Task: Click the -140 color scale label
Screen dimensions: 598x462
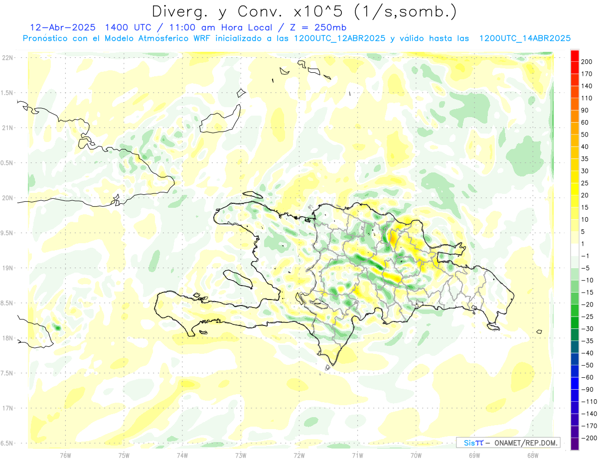Action: 590,414
